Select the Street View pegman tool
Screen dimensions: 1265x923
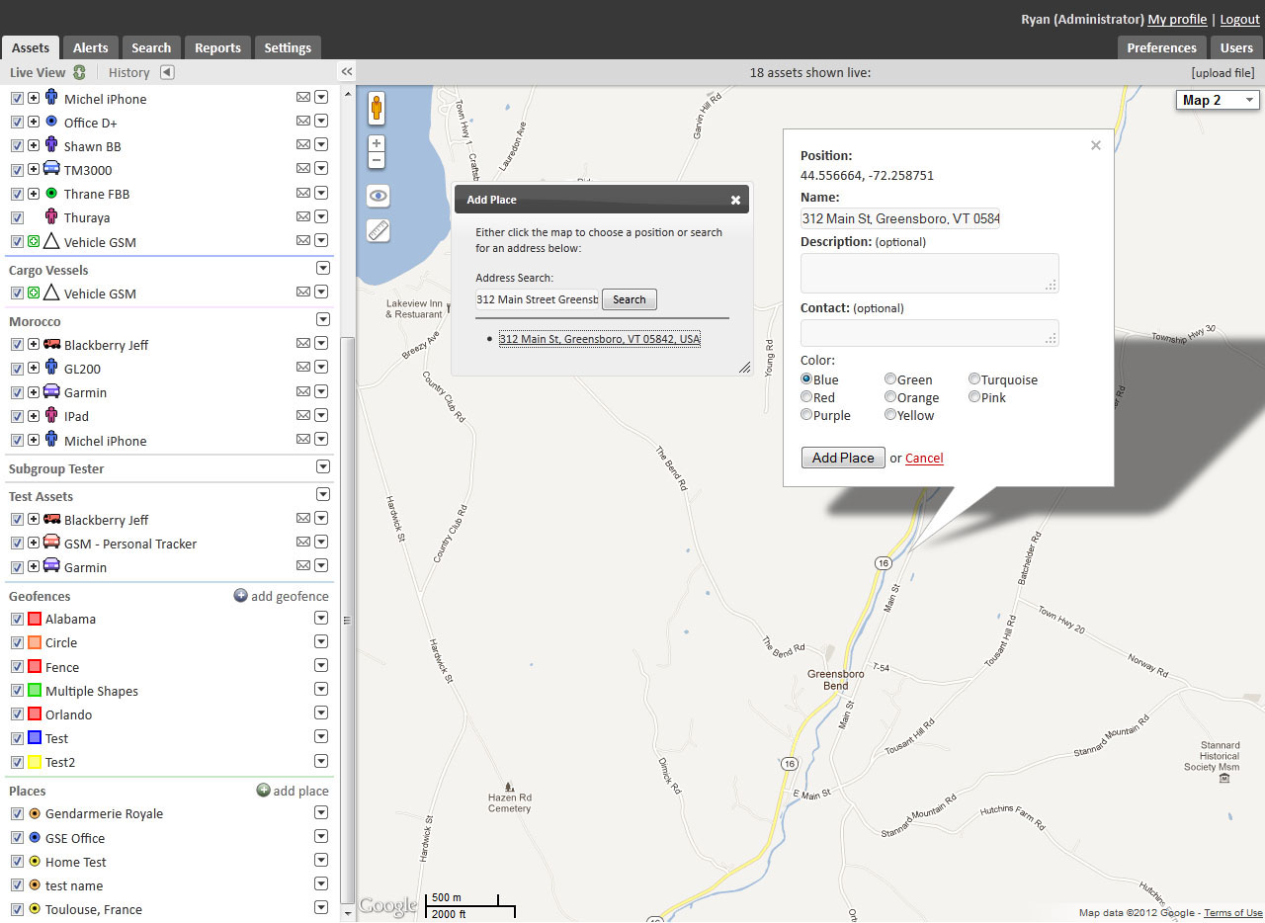pos(377,109)
